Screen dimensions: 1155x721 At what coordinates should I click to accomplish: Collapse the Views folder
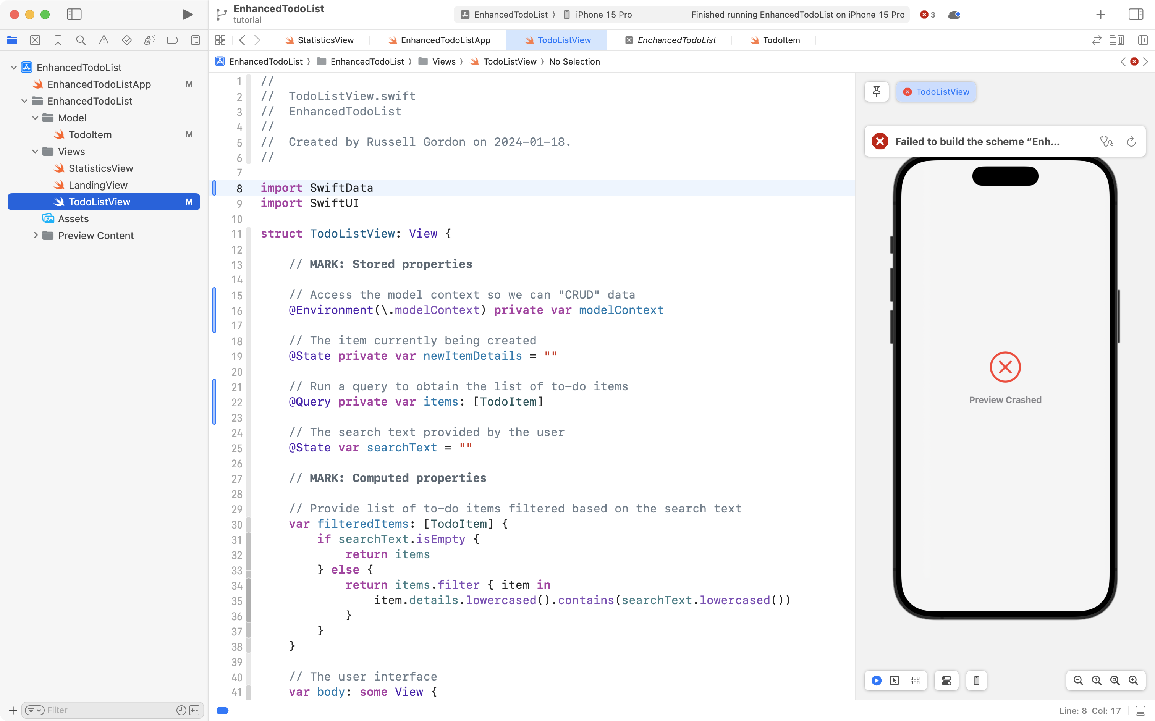[34, 151]
